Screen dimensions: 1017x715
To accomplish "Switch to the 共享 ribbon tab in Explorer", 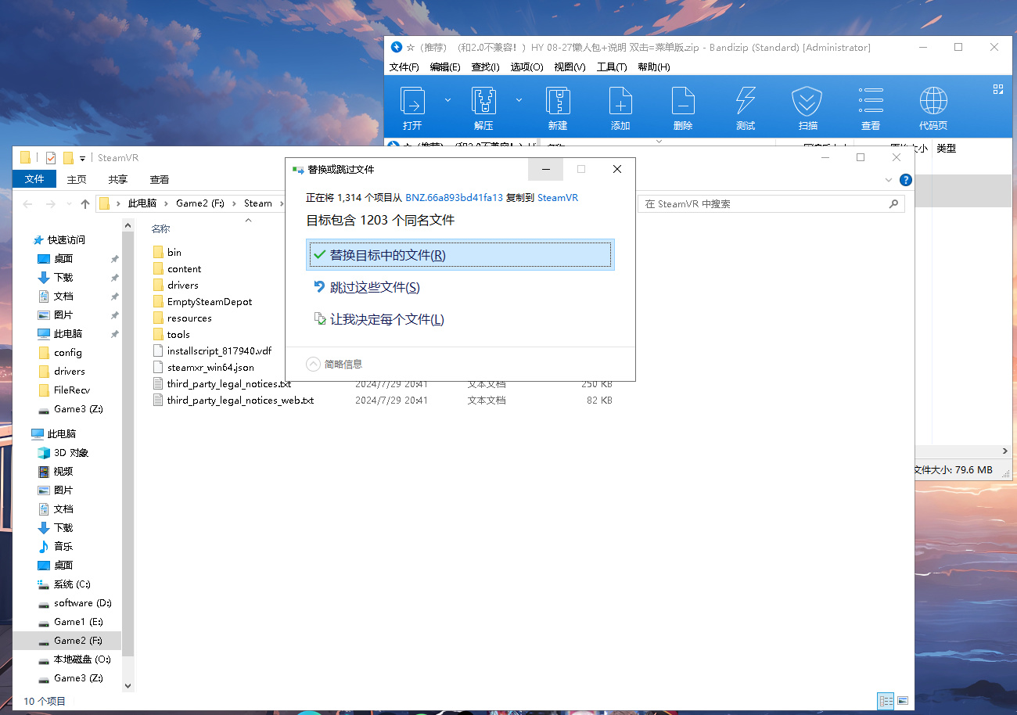I will coord(118,179).
